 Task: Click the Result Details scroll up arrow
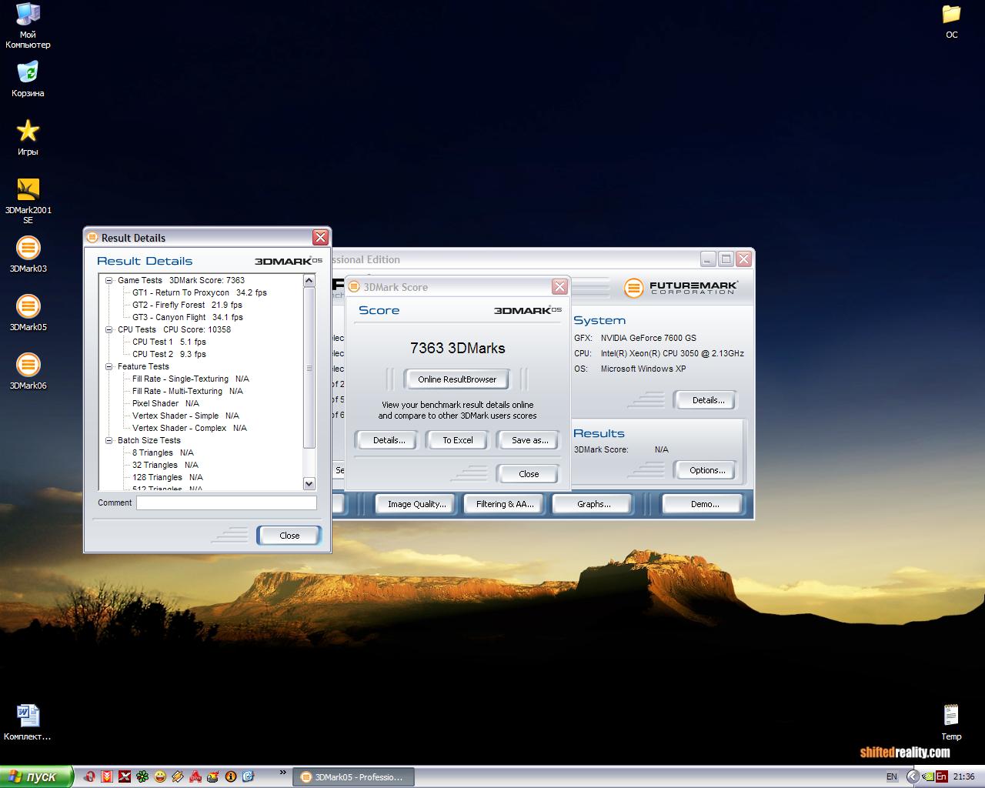[x=309, y=281]
